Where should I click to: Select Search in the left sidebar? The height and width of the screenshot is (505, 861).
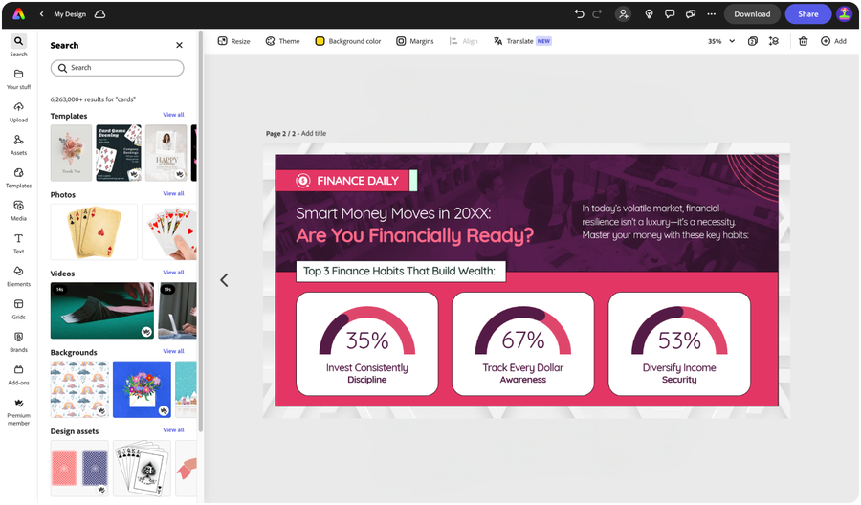point(19,46)
